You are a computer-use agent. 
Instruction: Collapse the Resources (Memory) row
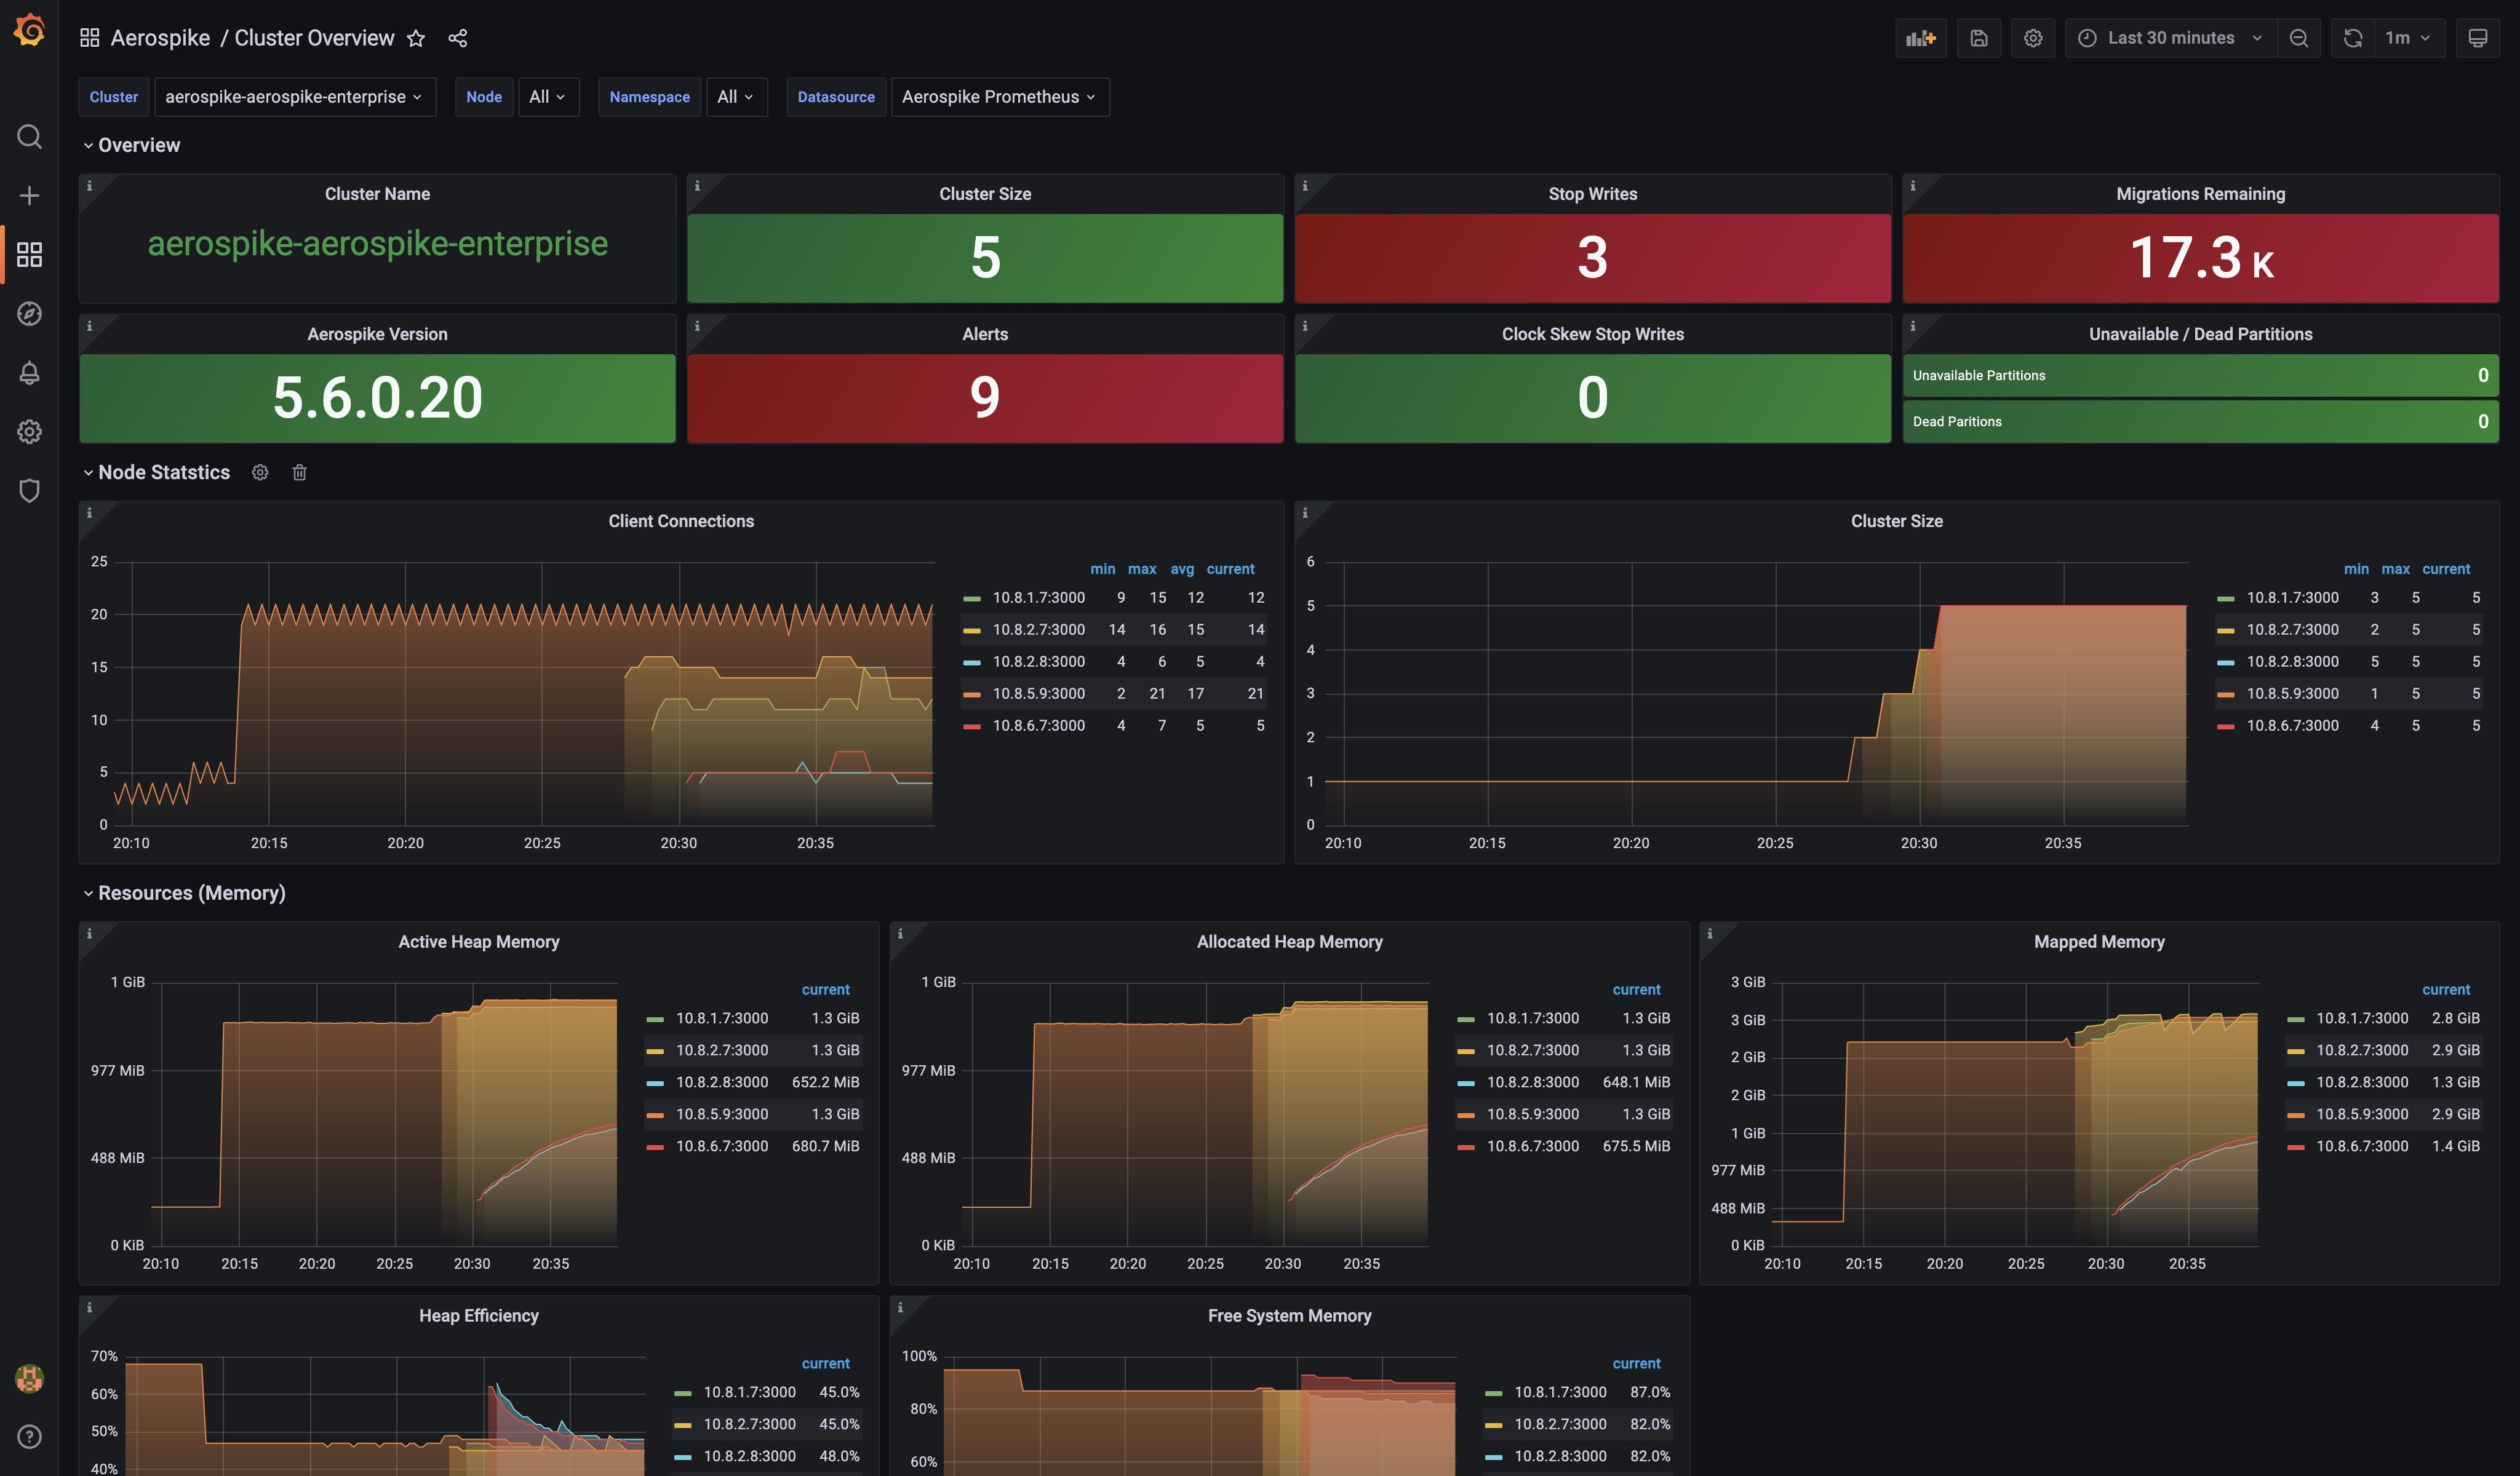191,894
